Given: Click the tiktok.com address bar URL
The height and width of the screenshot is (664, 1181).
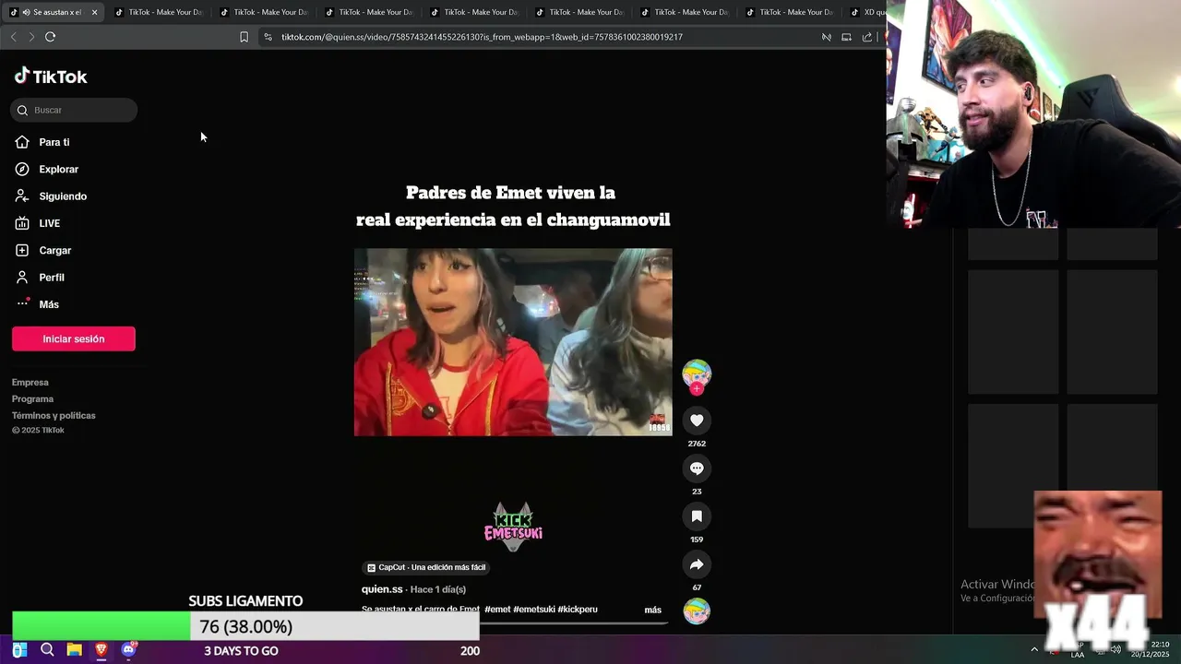Looking at the screenshot, I should click(x=482, y=37).
